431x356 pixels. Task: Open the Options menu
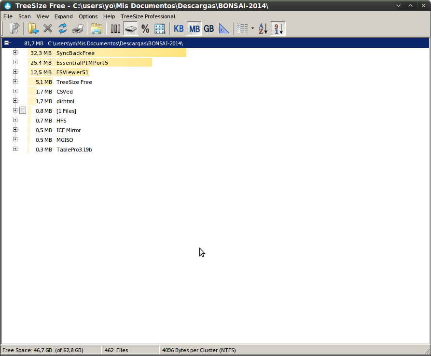tap(88, 16)
